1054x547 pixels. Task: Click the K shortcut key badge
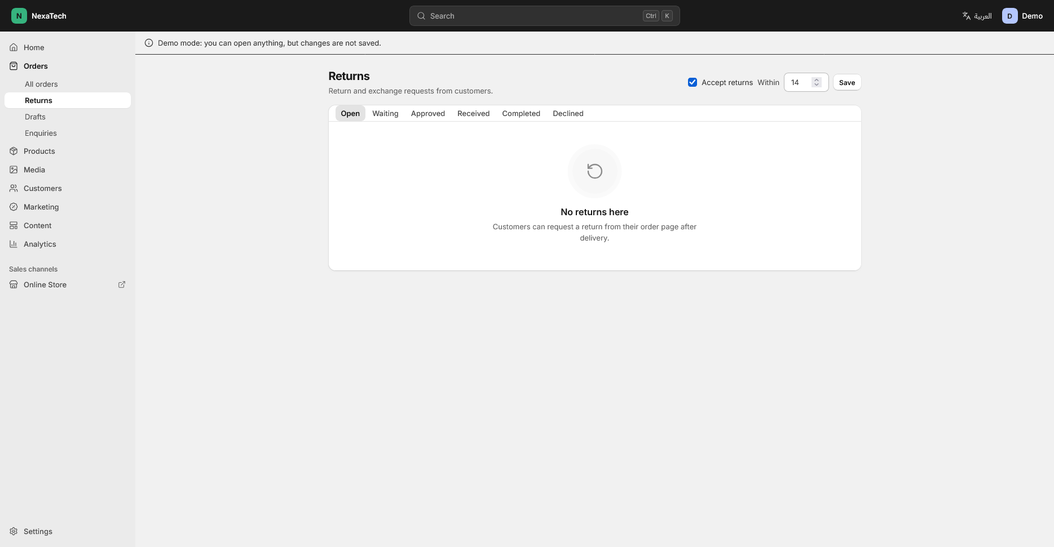pyautogui.click(x=667, y=16)
